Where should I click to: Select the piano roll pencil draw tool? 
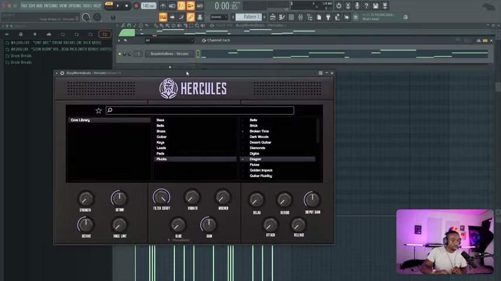155,26
